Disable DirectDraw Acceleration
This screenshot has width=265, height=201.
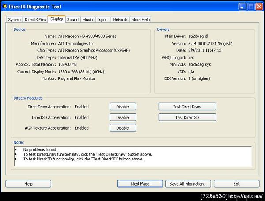click(x=123, y=107)
